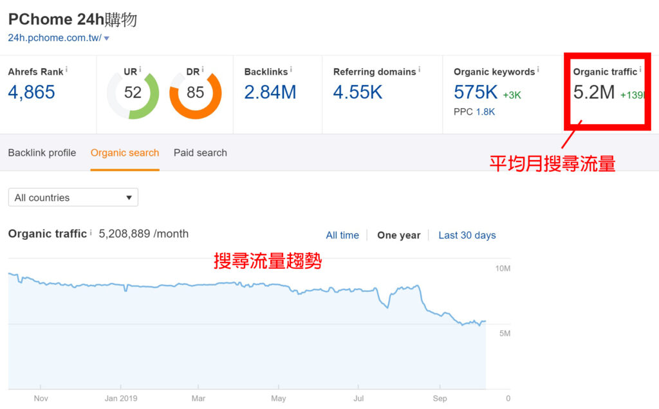Click the 10M axis label
Image resolution: width=659 pixels, height=409 pixels.
click(x=503, y=268)
